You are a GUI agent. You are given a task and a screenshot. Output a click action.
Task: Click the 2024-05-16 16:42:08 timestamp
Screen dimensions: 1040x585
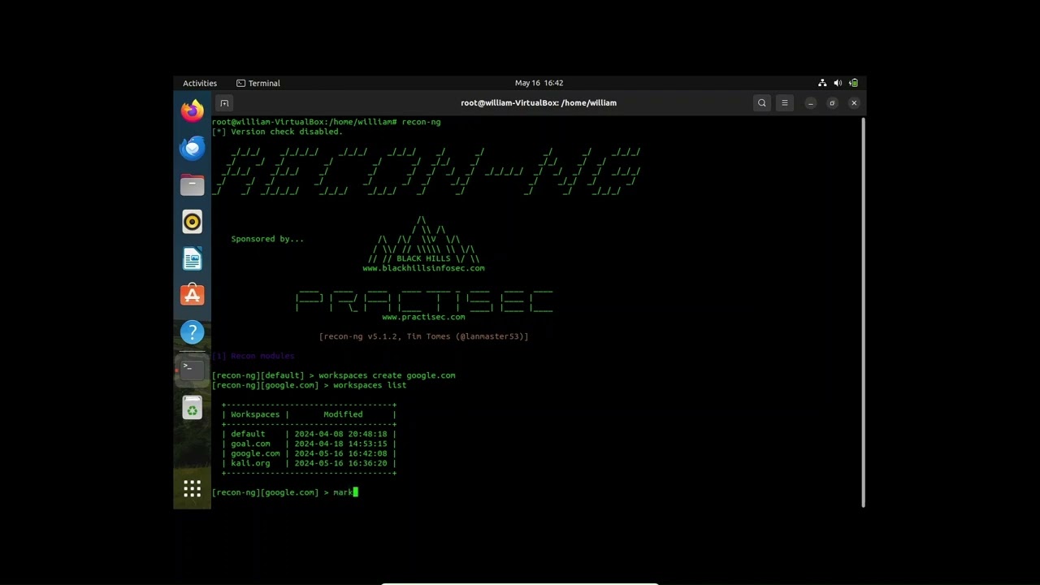(x=340, y=453)
